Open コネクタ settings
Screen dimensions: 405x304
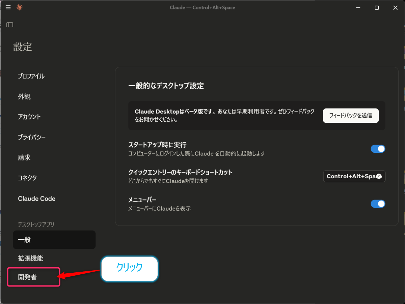tap(27, 178)
